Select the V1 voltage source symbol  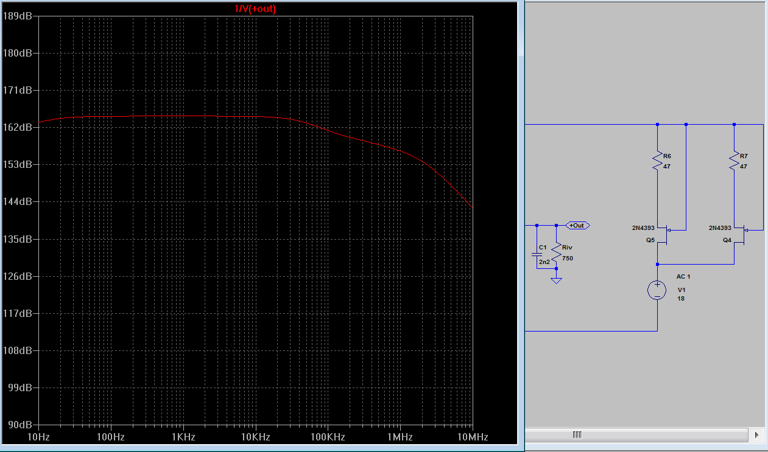[657, 290]
